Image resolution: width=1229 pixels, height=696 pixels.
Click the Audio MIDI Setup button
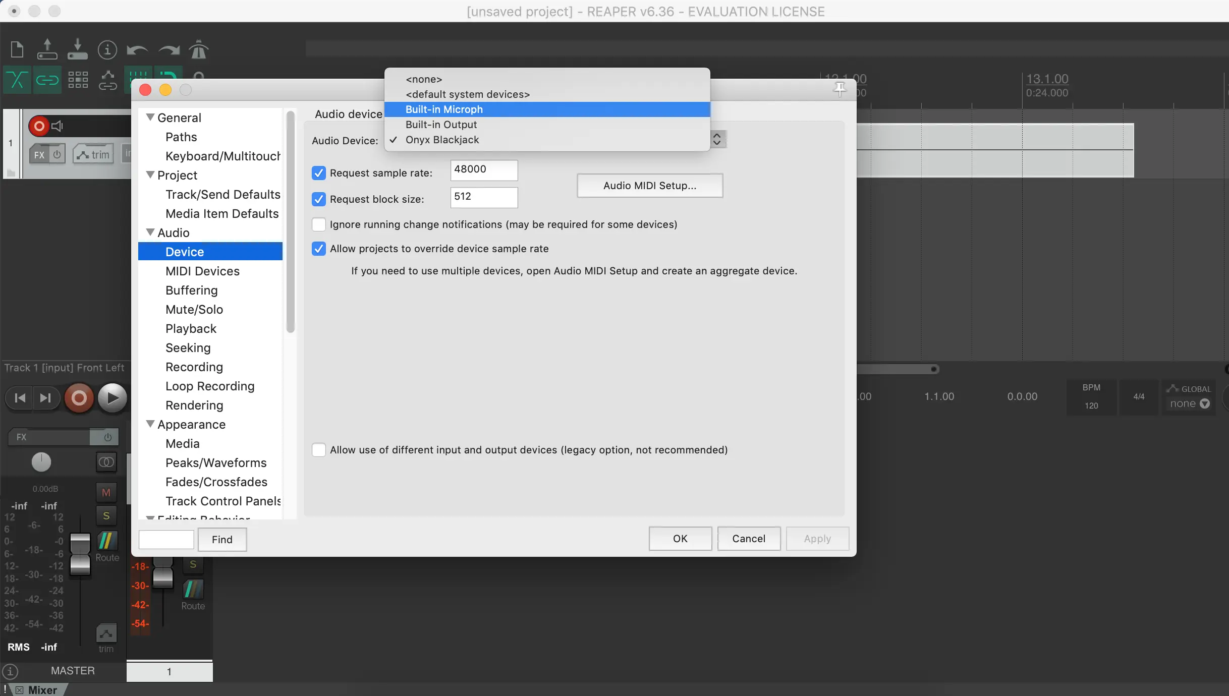pos(649,186)
